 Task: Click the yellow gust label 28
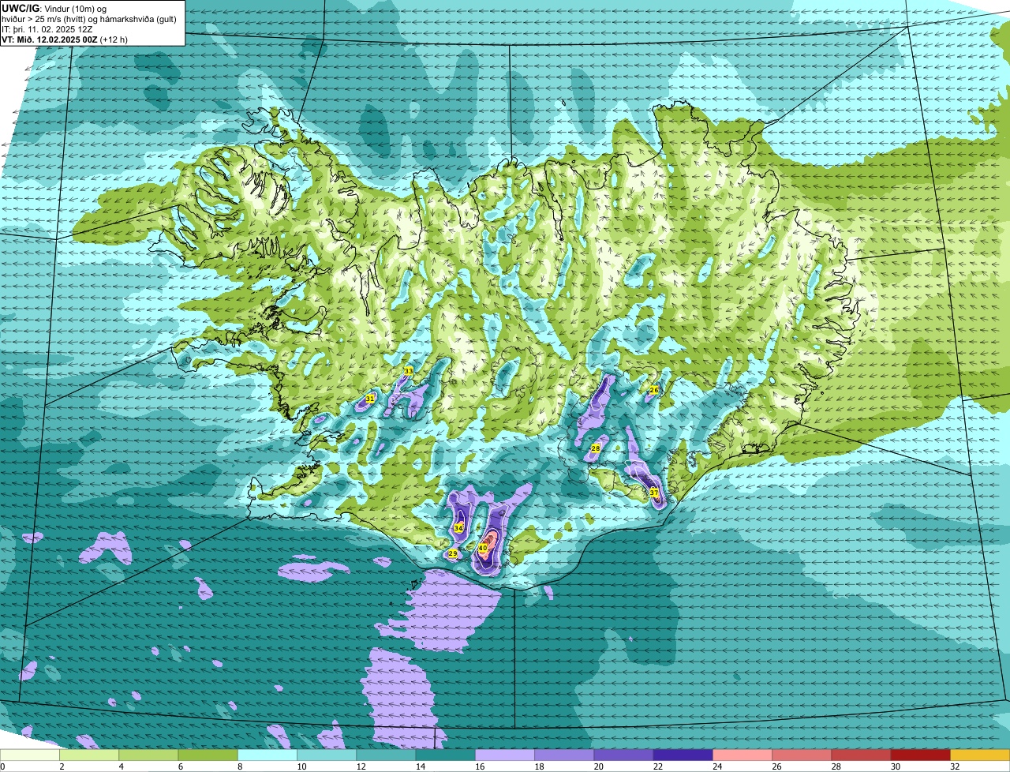click(596, 448)
